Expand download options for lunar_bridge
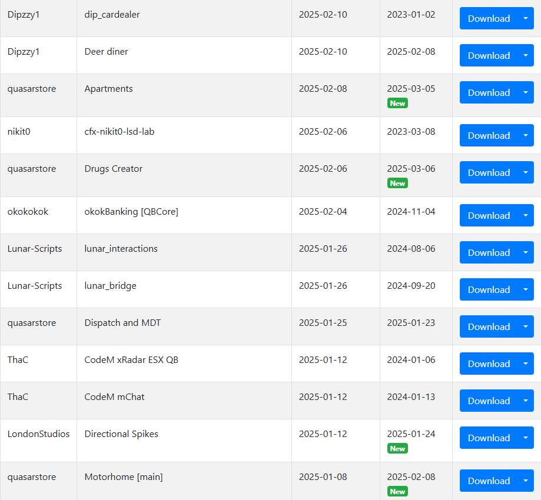This screenshot has height=500, width=541. point(526,289)
